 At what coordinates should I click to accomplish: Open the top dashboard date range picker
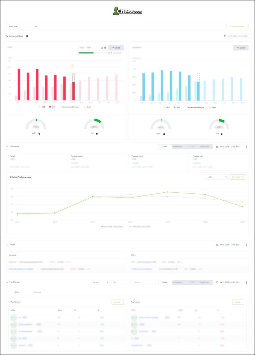[x=236, y=36]
